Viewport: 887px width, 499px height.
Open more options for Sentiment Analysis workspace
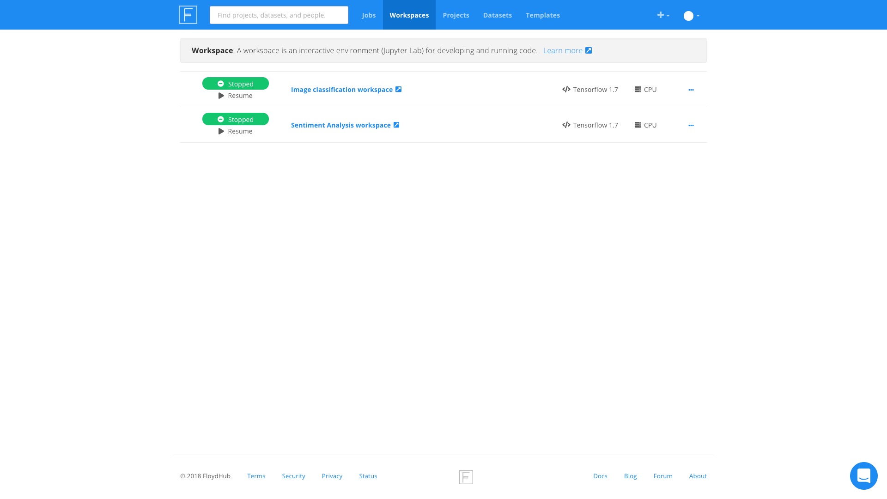[691, 125]
